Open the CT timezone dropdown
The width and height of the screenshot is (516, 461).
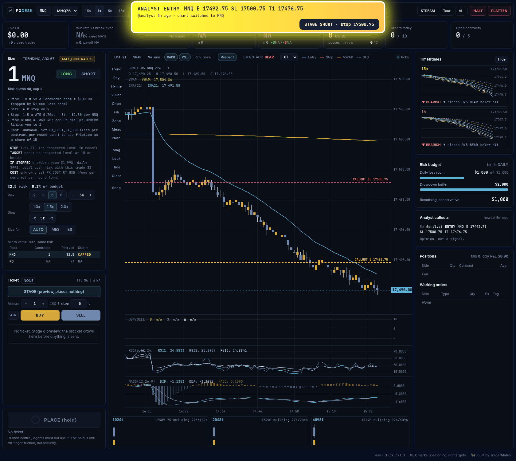pyautogui.click(x=289, y=57)
